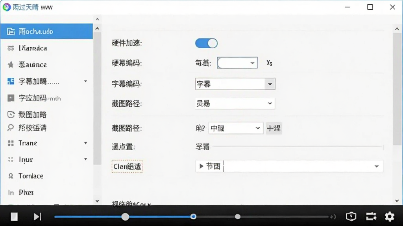This screenshot has width=403, height=226.
Task: Click the next track button
Action: tap(37, 217)
